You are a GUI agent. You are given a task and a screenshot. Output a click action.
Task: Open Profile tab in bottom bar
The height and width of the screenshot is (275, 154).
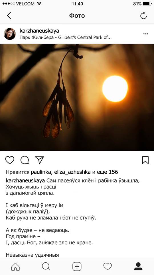(x=138, y=267)
